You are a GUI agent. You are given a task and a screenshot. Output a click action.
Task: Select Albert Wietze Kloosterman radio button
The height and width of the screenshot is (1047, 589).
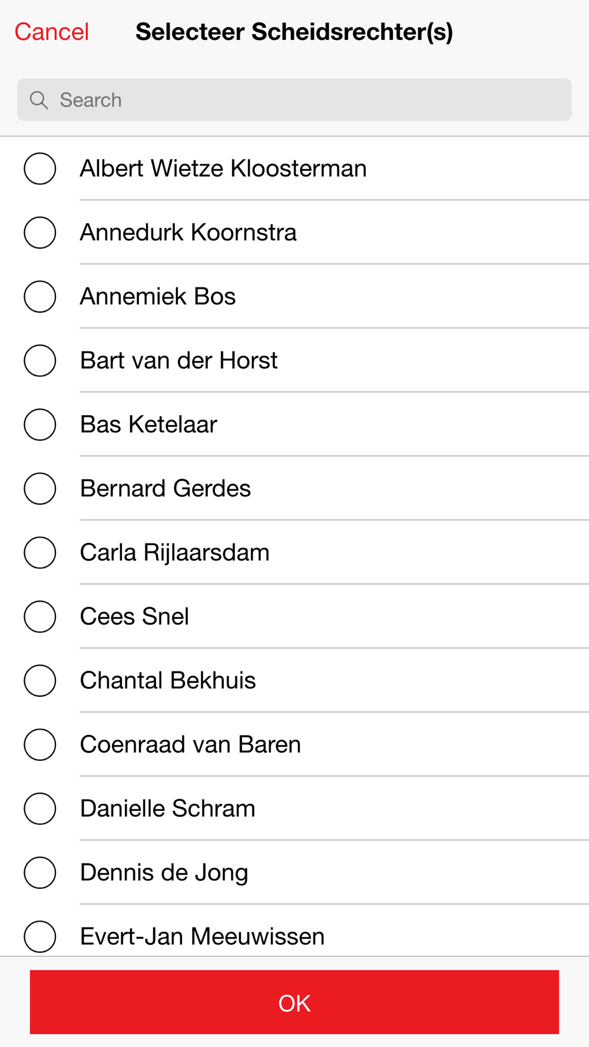click(x=40, y=168)
